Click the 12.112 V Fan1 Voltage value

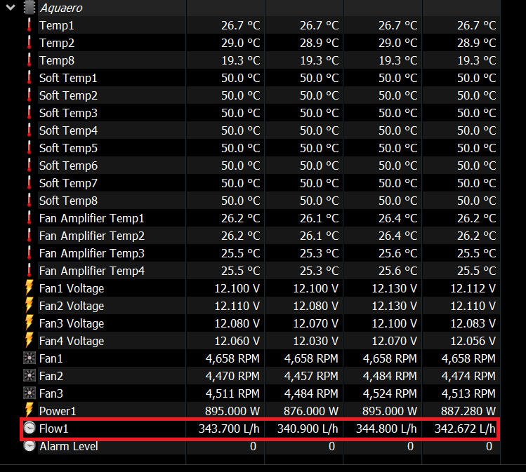click(x=473, y=288)
